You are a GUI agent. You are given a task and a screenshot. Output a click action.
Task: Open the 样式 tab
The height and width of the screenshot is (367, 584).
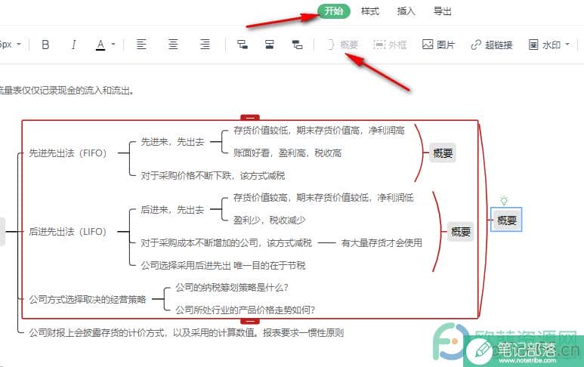[370, 11]
